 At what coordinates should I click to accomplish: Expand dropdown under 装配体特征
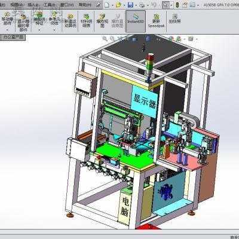click(39, 30)
